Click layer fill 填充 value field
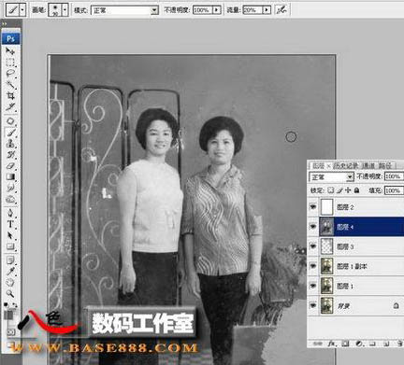 [394, 190]
